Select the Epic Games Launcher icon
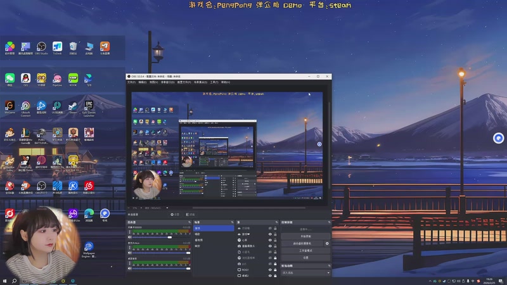Image resolution: width=507 pixels, height=285 pixels. tap(89, 108)
